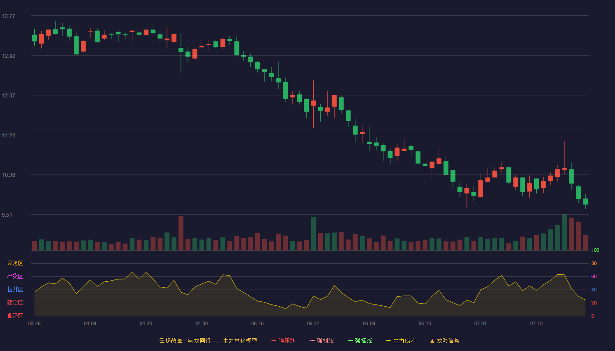Viewport: 615px width, 351px height.
Task: Toggle the 强撑线 legend series
Action: (360, 340)
